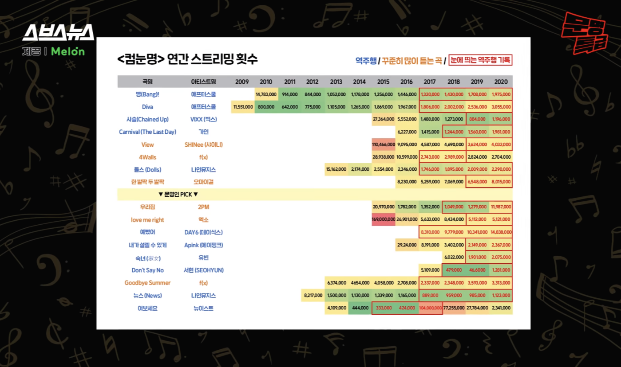Select the song '뉴스 (News)'

click(x=148, y=295)
